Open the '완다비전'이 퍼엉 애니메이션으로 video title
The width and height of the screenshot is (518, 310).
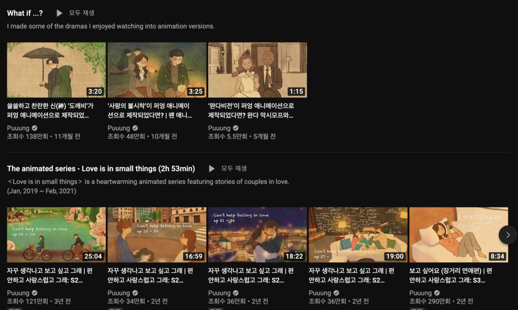(251, 111)
